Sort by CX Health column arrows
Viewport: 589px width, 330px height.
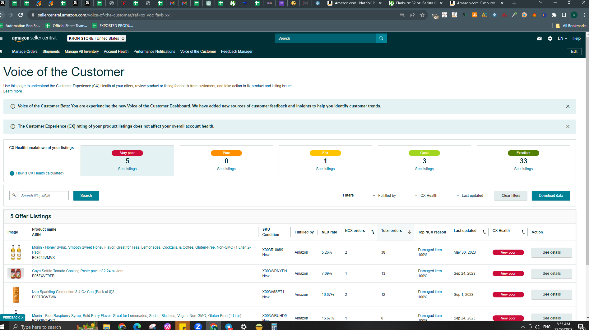(523, 232)
